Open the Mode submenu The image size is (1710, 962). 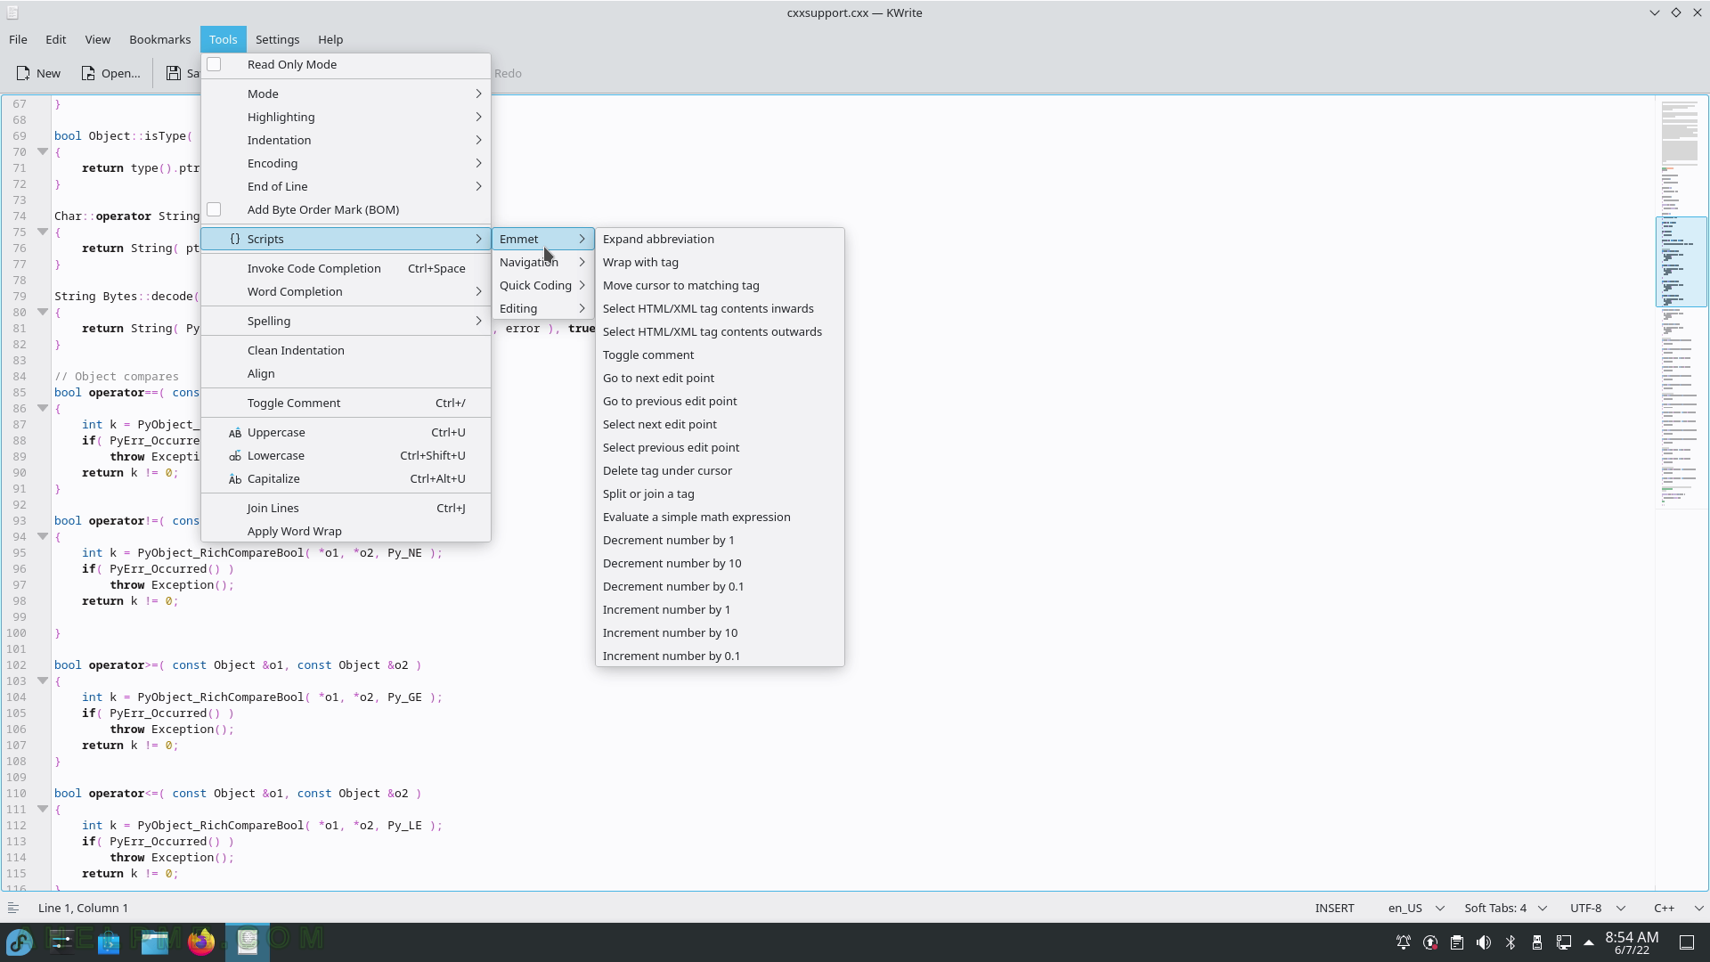pos(346,94)
